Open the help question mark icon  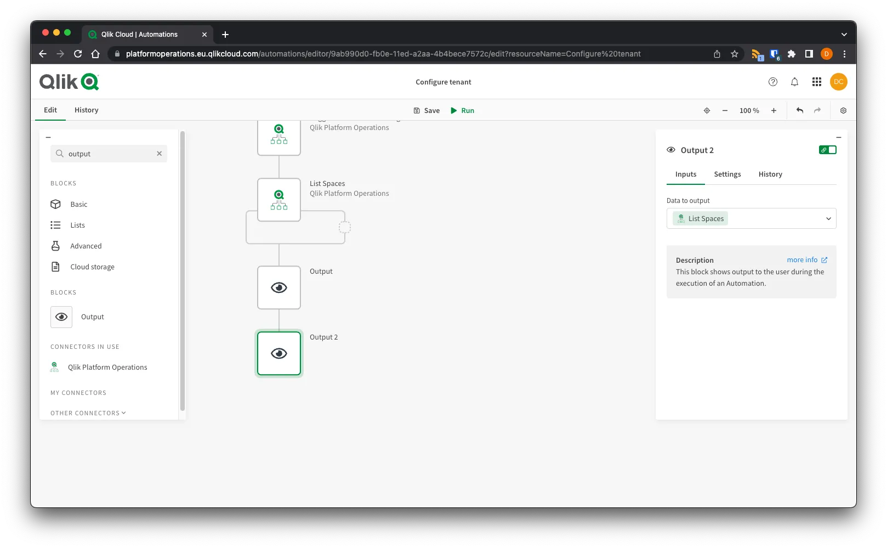click(x=772, y=82)
